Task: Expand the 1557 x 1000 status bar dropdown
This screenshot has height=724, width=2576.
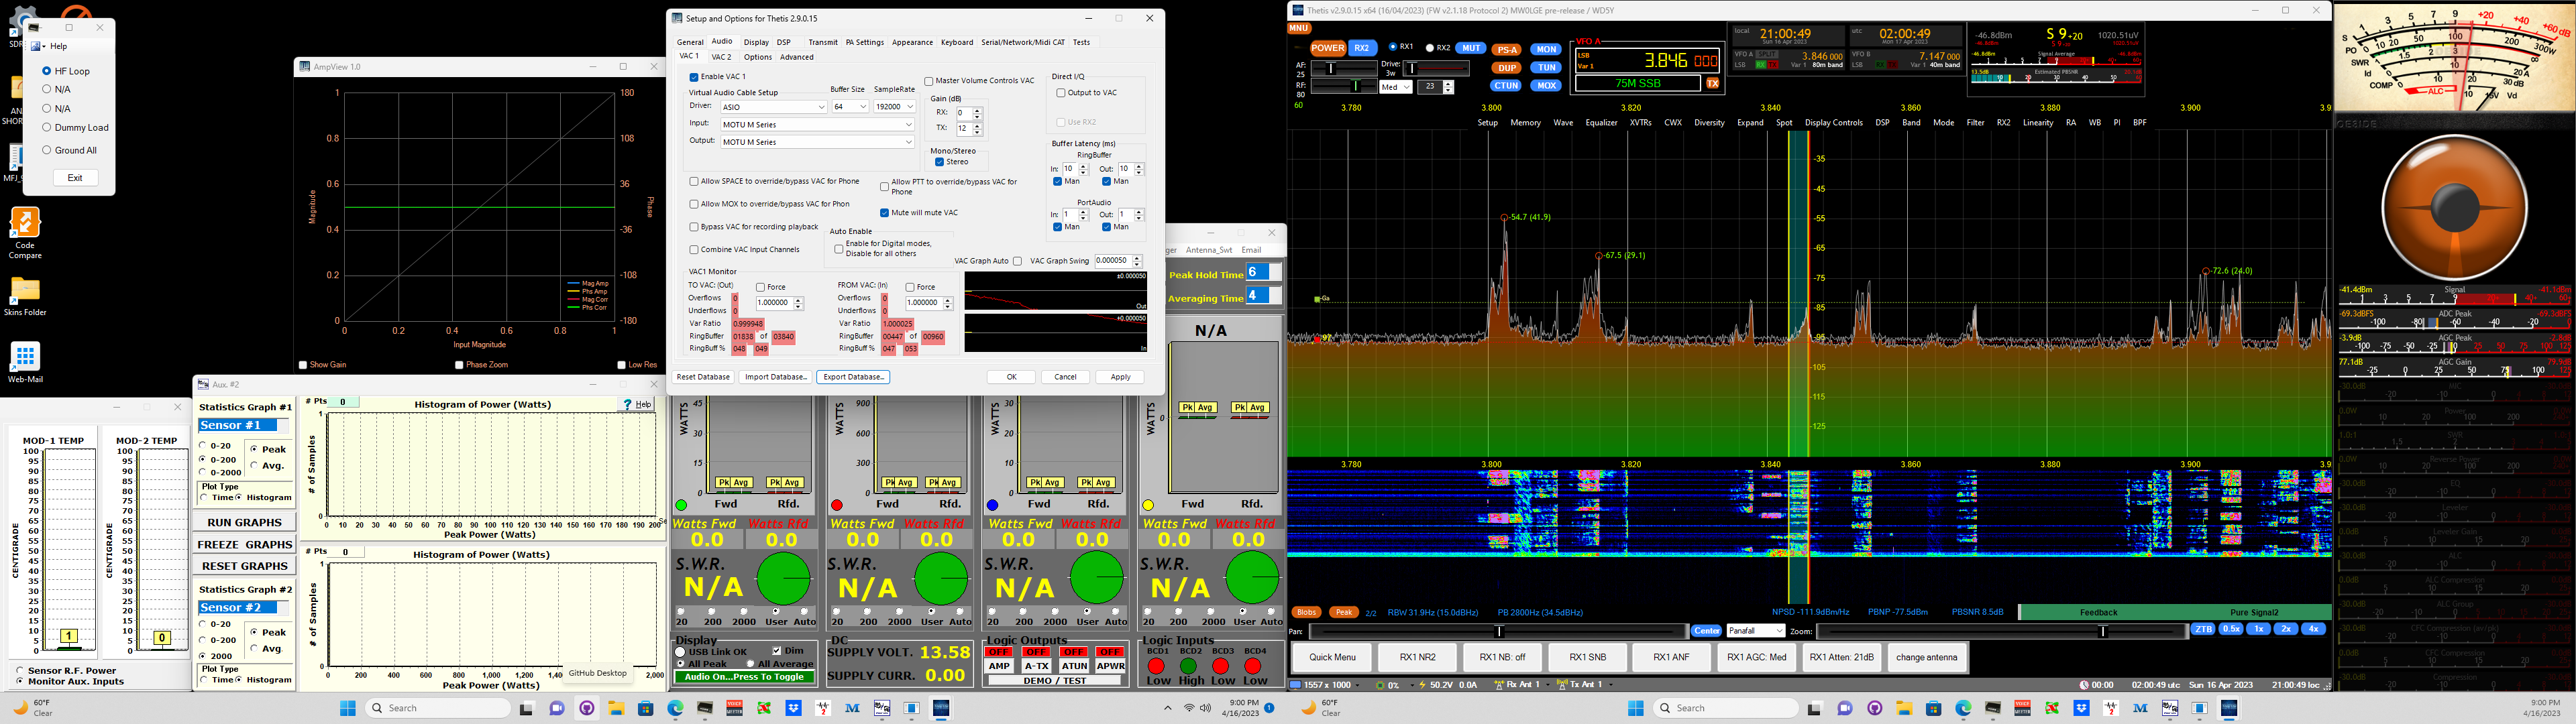Action: pos(1357,685)
